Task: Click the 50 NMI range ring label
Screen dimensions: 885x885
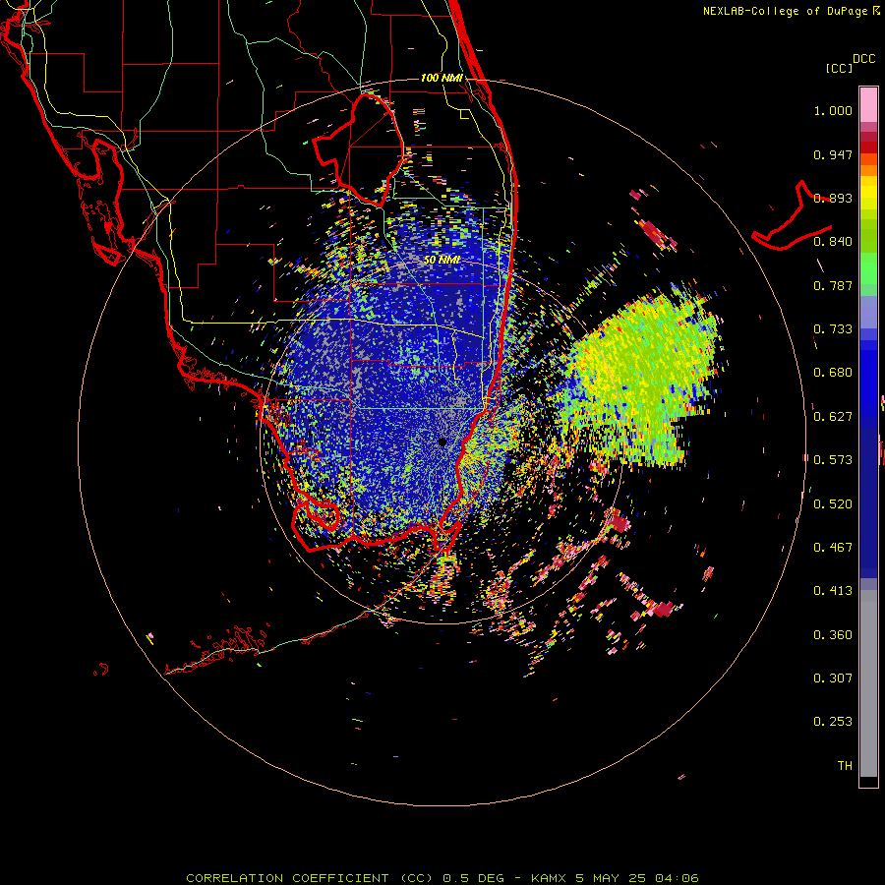Action: pos(442,260)
